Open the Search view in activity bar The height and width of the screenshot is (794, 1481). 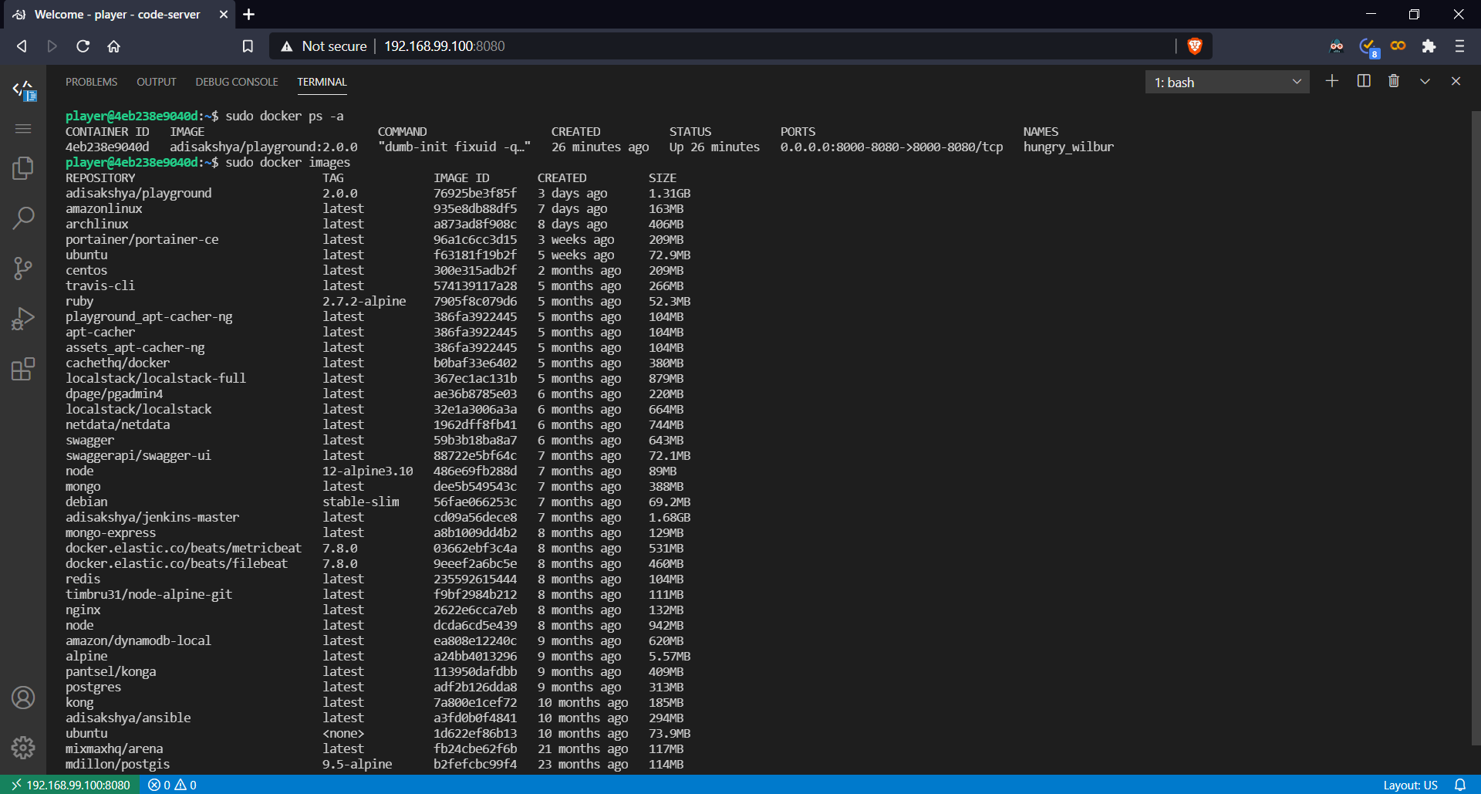click(23, 218)
